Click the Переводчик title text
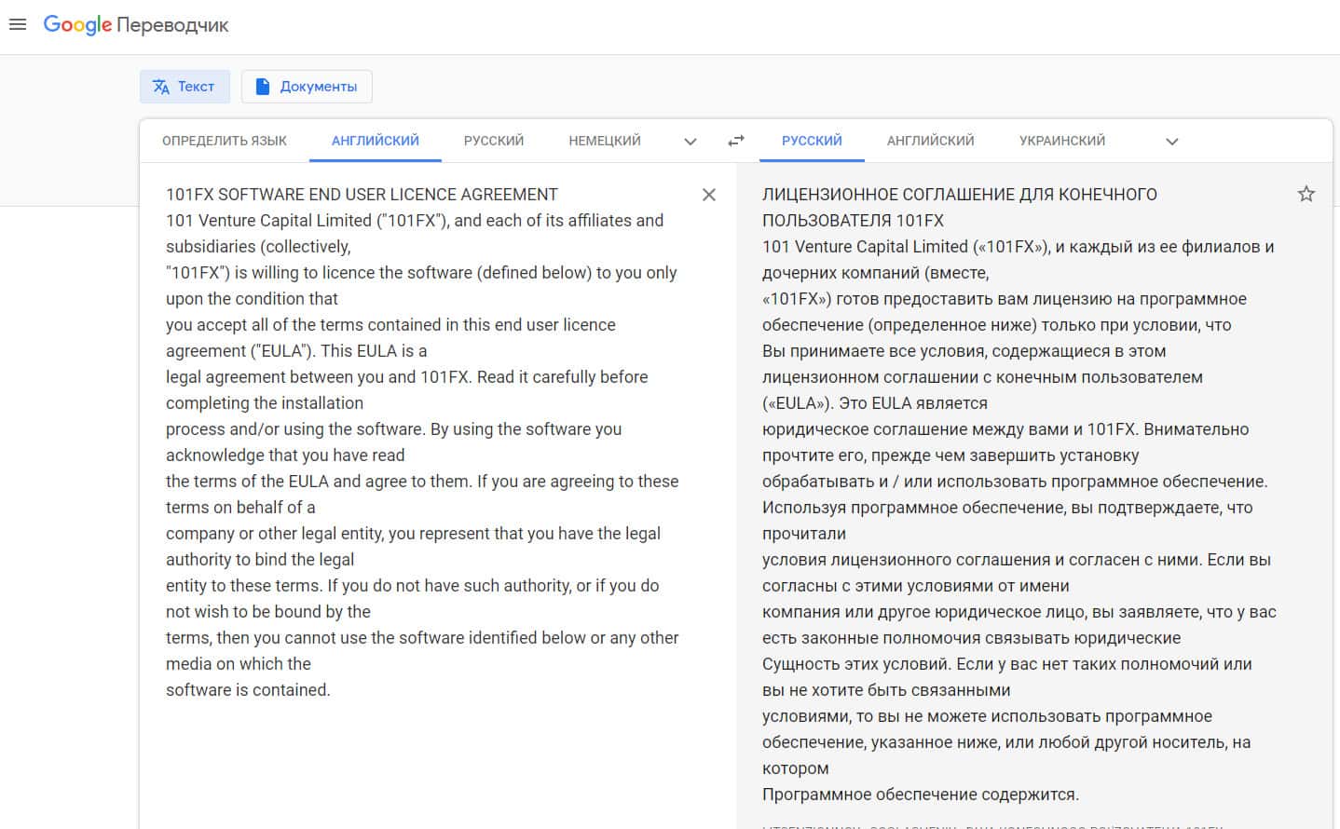 (x=173, y=25)
